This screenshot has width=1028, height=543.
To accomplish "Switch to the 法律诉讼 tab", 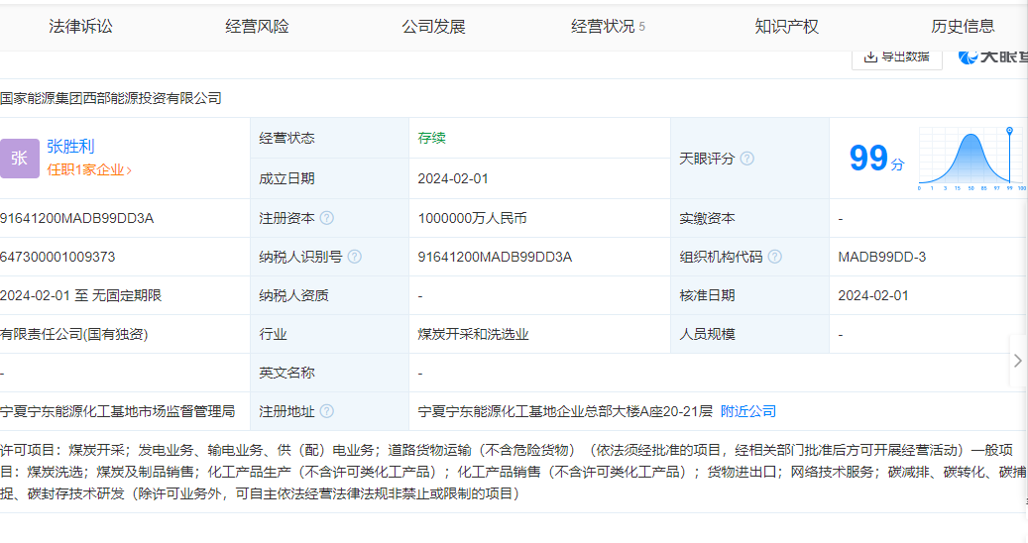I will (x=81, y=27).
